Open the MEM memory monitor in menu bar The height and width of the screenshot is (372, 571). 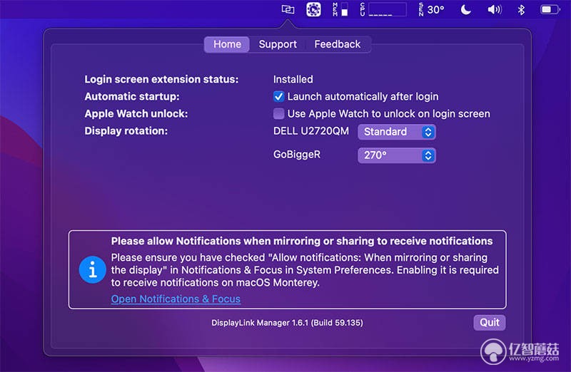(x=340, y=9)
